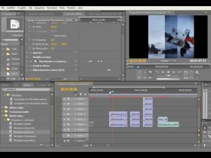Viewport: 211px width, 158px height.
Task: Open the Finestra menu
Action: [x=71, y=8]
